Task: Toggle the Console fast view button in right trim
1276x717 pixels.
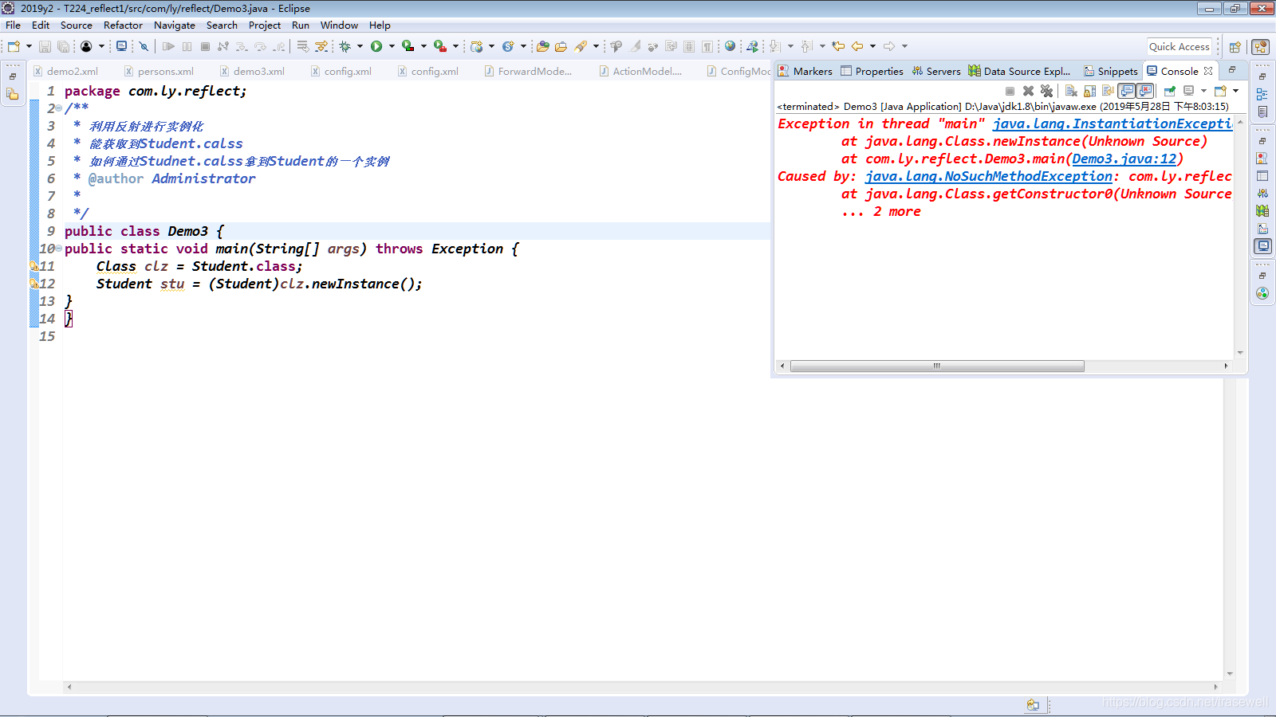Action: pyautogui.click(x=1262, y=246)
